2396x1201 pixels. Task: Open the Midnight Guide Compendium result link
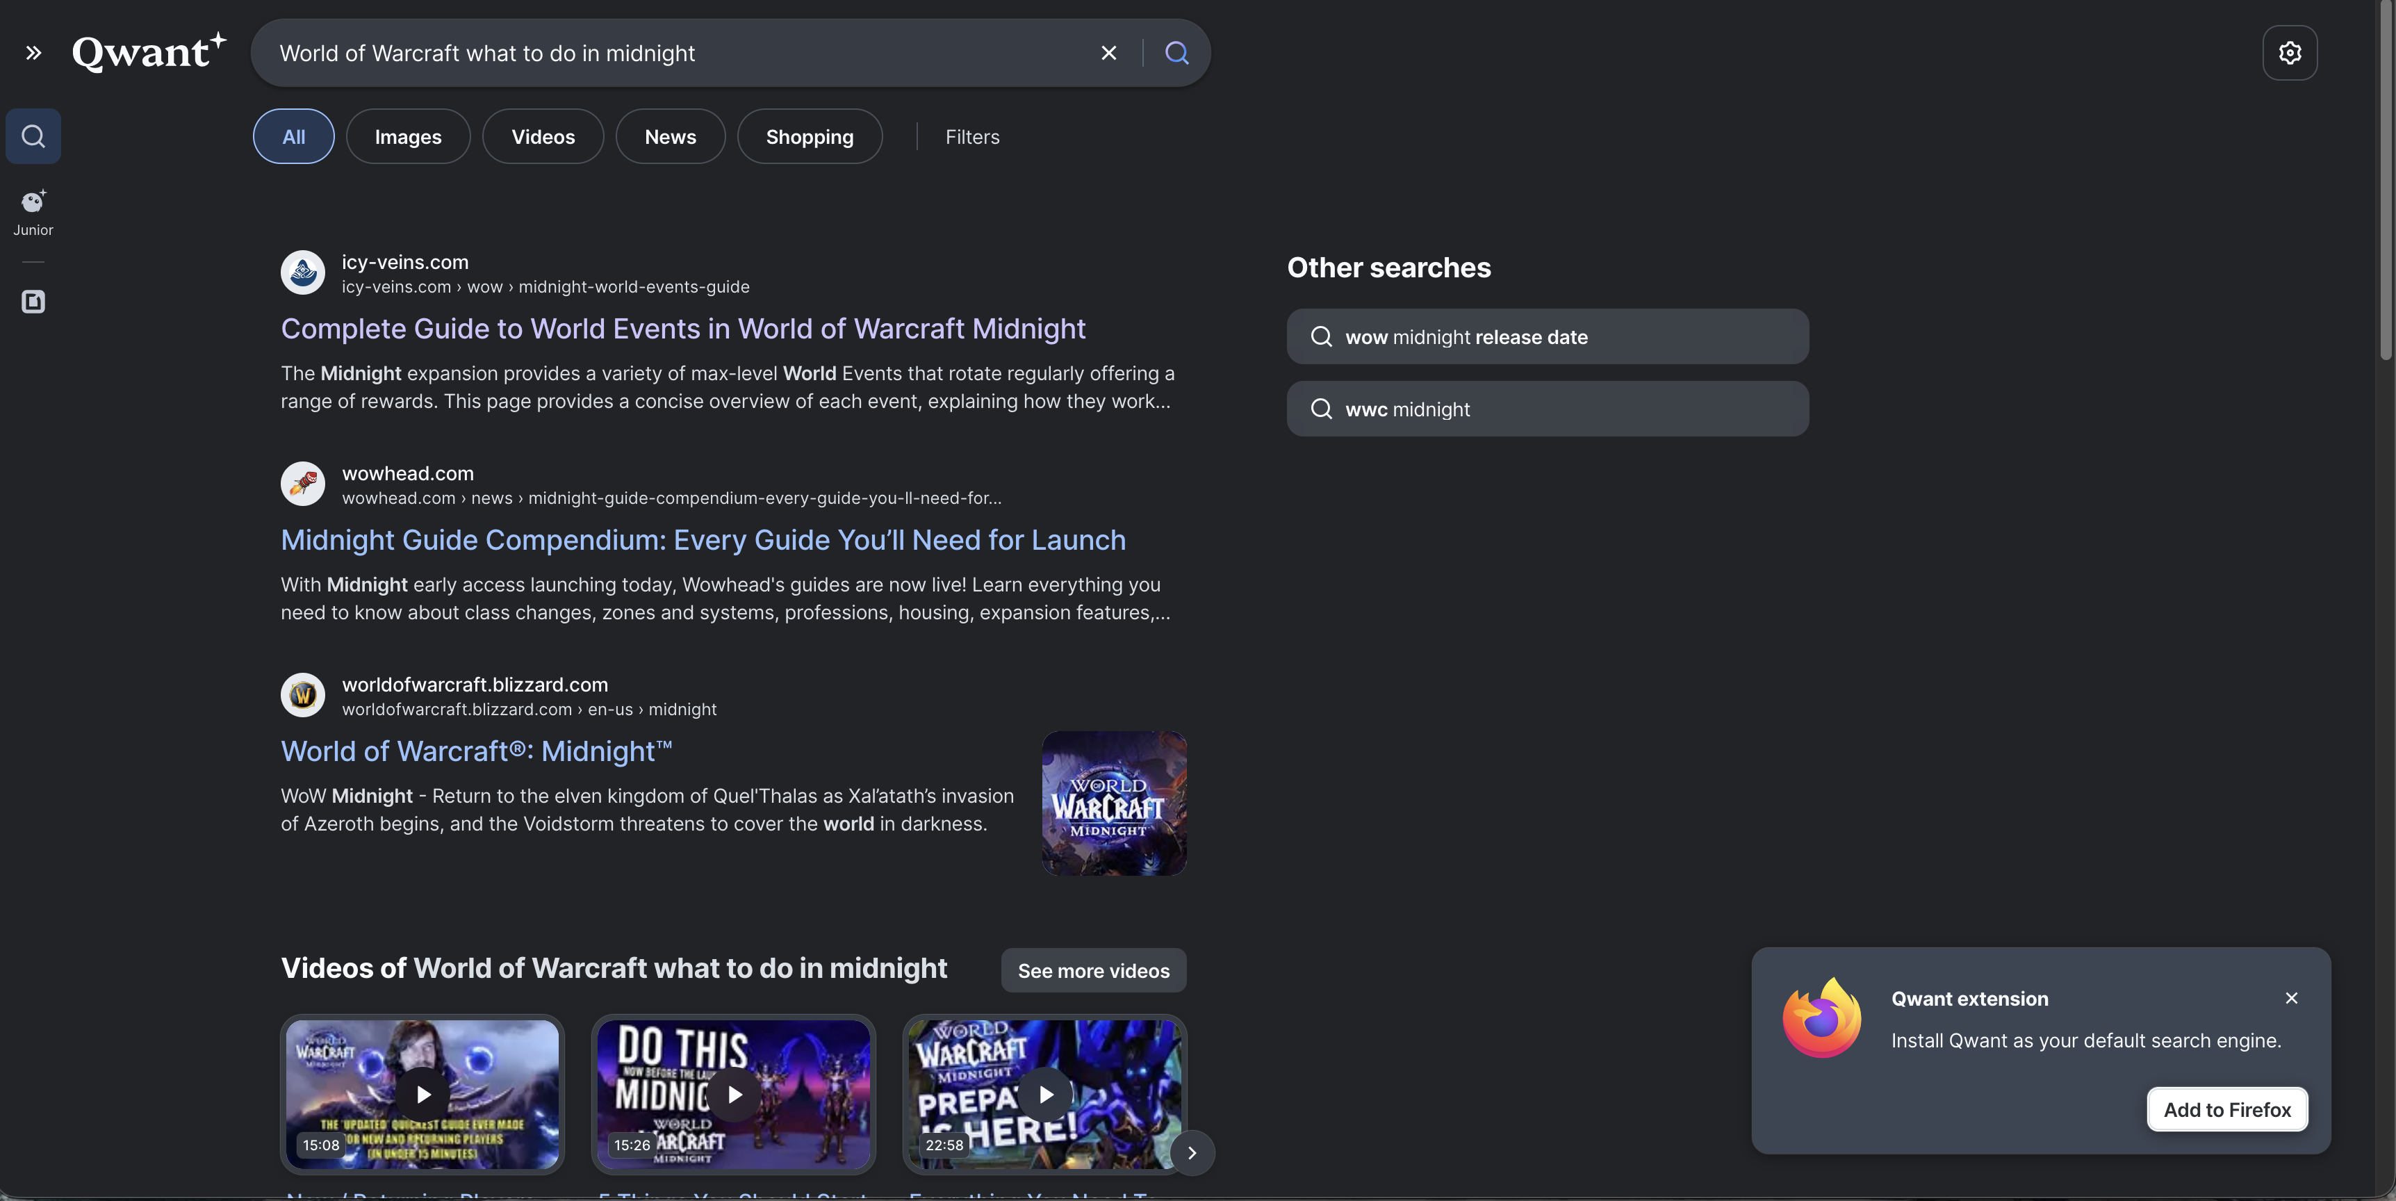pos(704,539)
